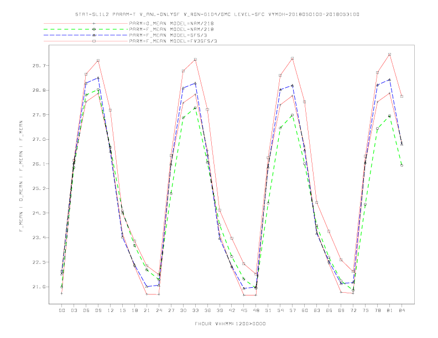Click x-axis tick label 30
The image size is (438, 338).
pos(183,310)
